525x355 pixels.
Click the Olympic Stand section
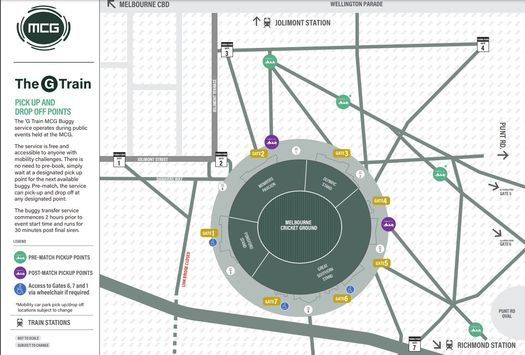click(330, 184)
